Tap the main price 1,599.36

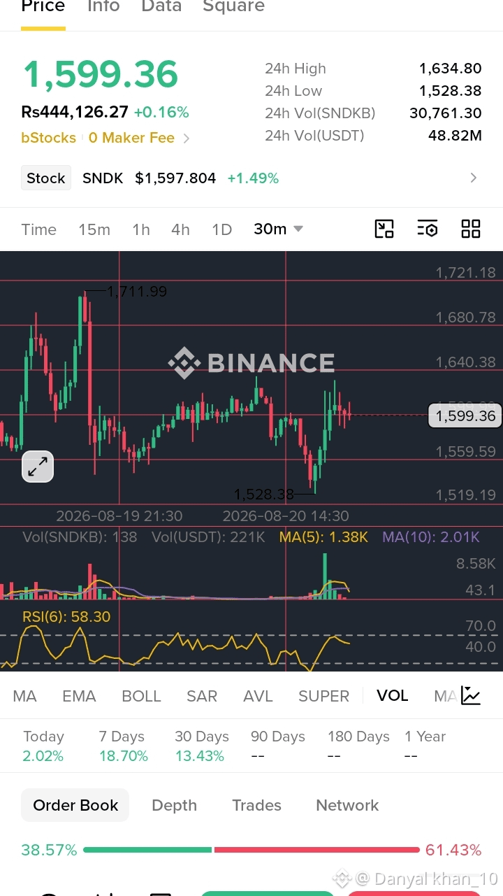pyautogui.click(x=101, y=74)
